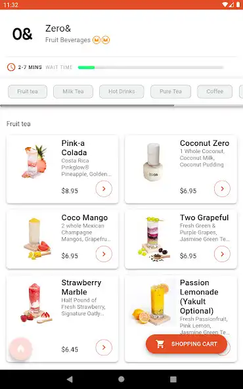Open Coco Mango arrow button
This screenshot has height=389, width=243.
coord(104,254)
